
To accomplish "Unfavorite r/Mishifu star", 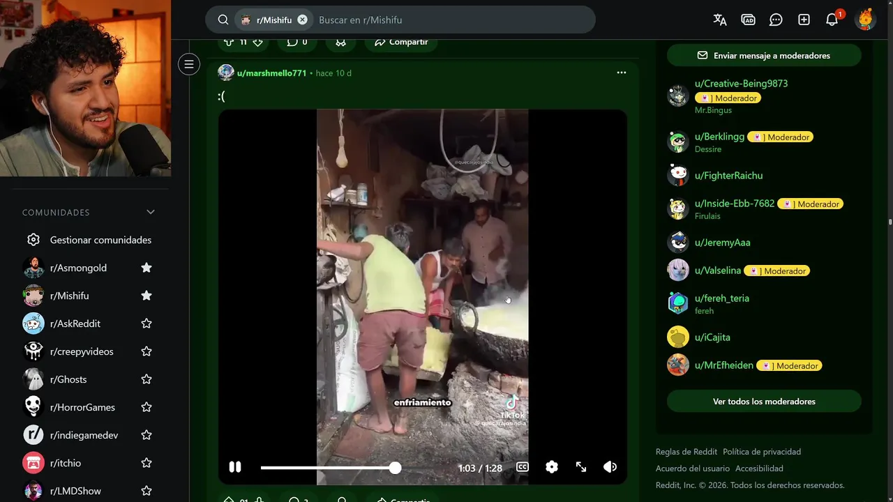I will click(147, 296).
